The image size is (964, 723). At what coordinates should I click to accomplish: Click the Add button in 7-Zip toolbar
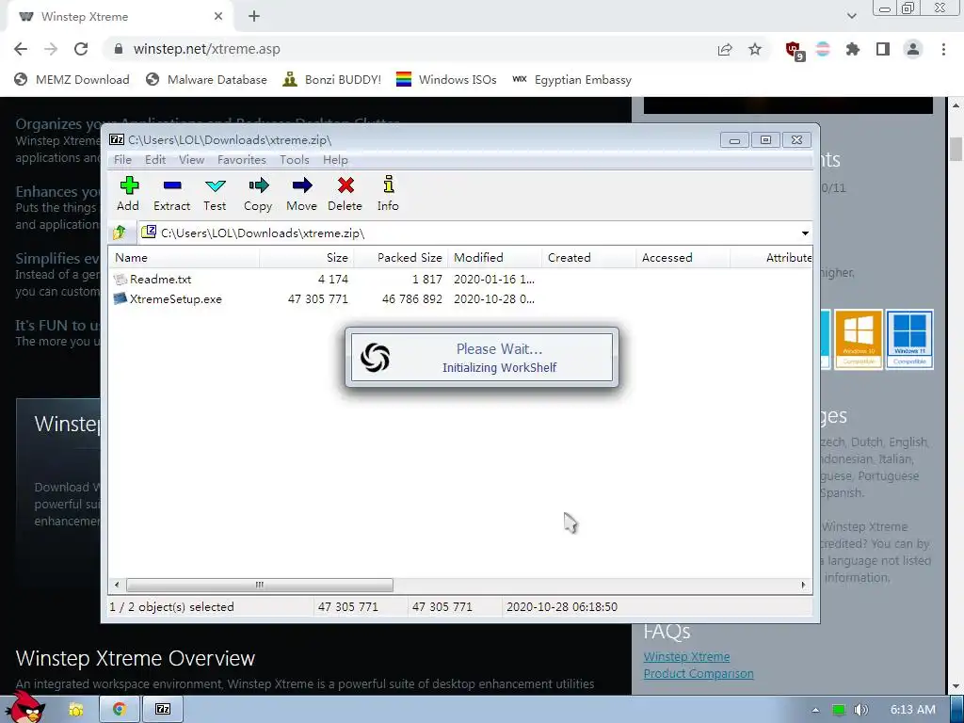coord(128,193)
